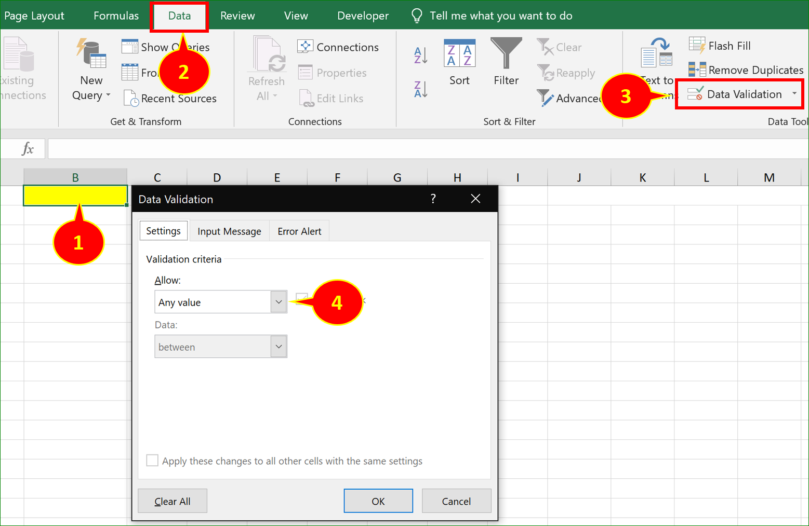The height and width of the screenshot is (526, 809).
Task: Confirm validation settings with OK
Action: point(378,501)
